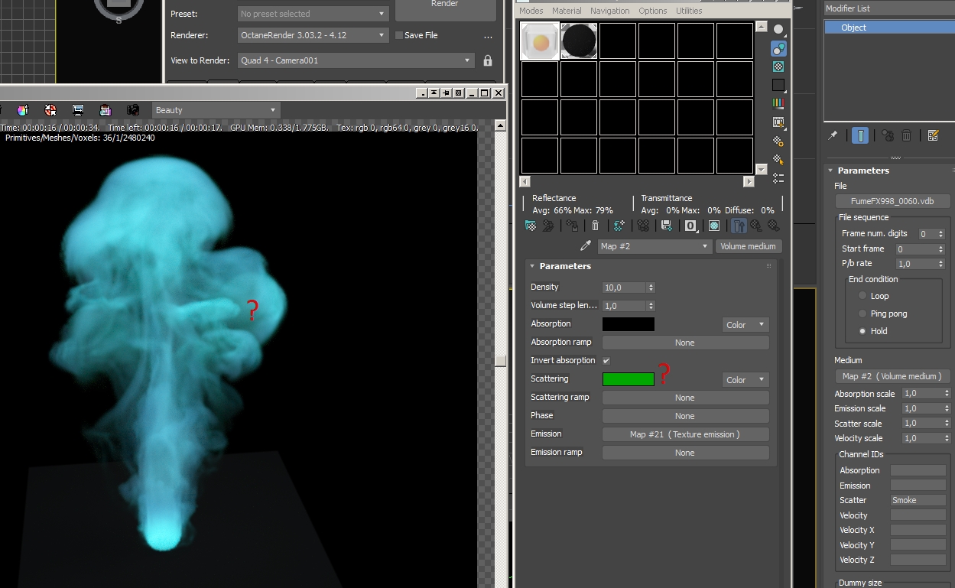The height and width of the screenshot is (588, 955).
Task: Click Remove Modifier trash icon
Action: pos(906,135)
